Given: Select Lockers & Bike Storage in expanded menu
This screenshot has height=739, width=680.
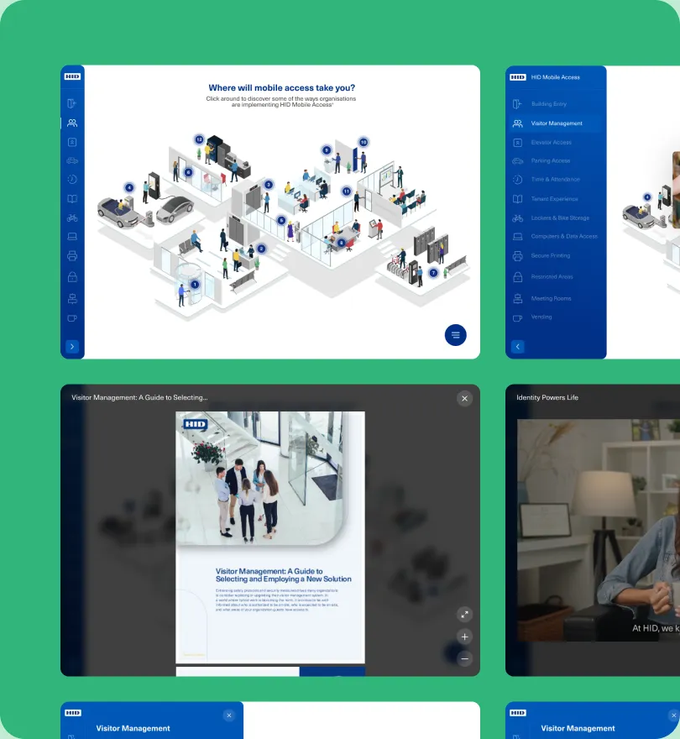Looking at the screenshot, I should [556, 218].
